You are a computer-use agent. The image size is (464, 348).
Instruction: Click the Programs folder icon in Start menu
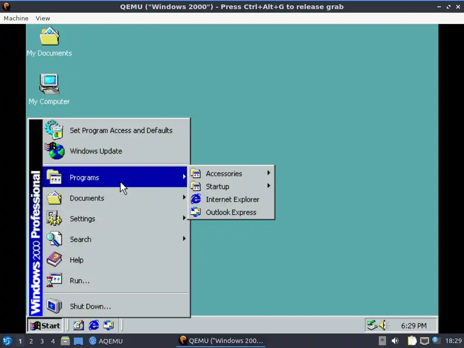click(x=54, y=177)
